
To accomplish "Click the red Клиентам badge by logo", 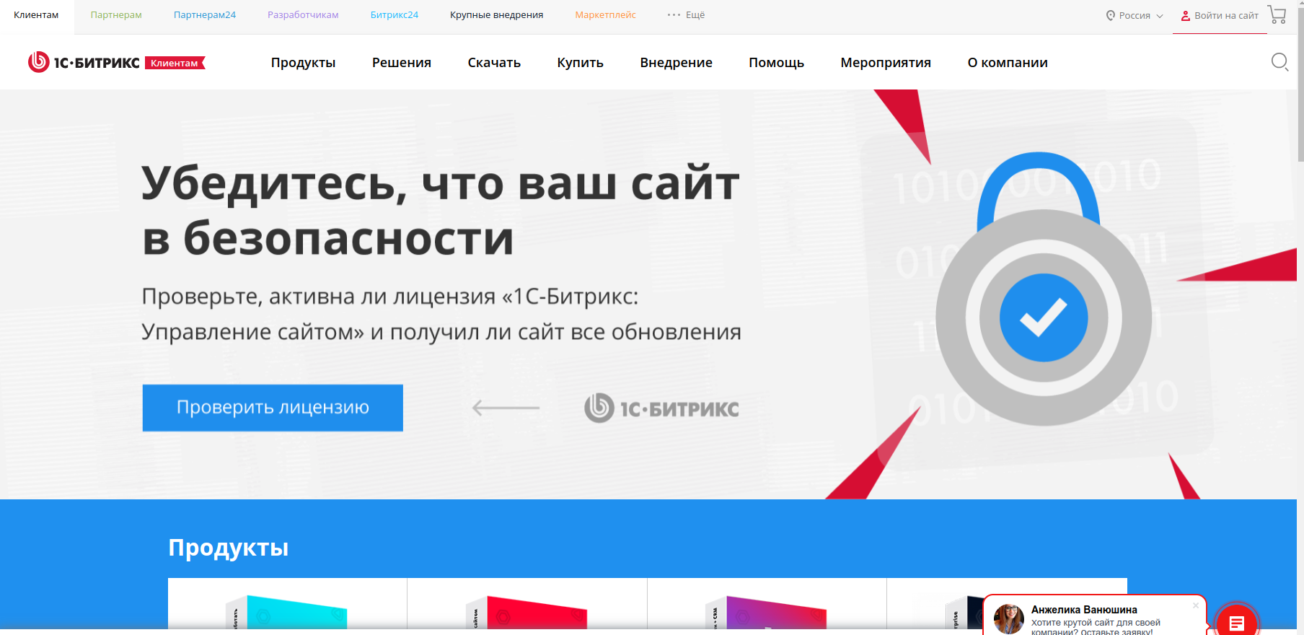I will 175,63.
